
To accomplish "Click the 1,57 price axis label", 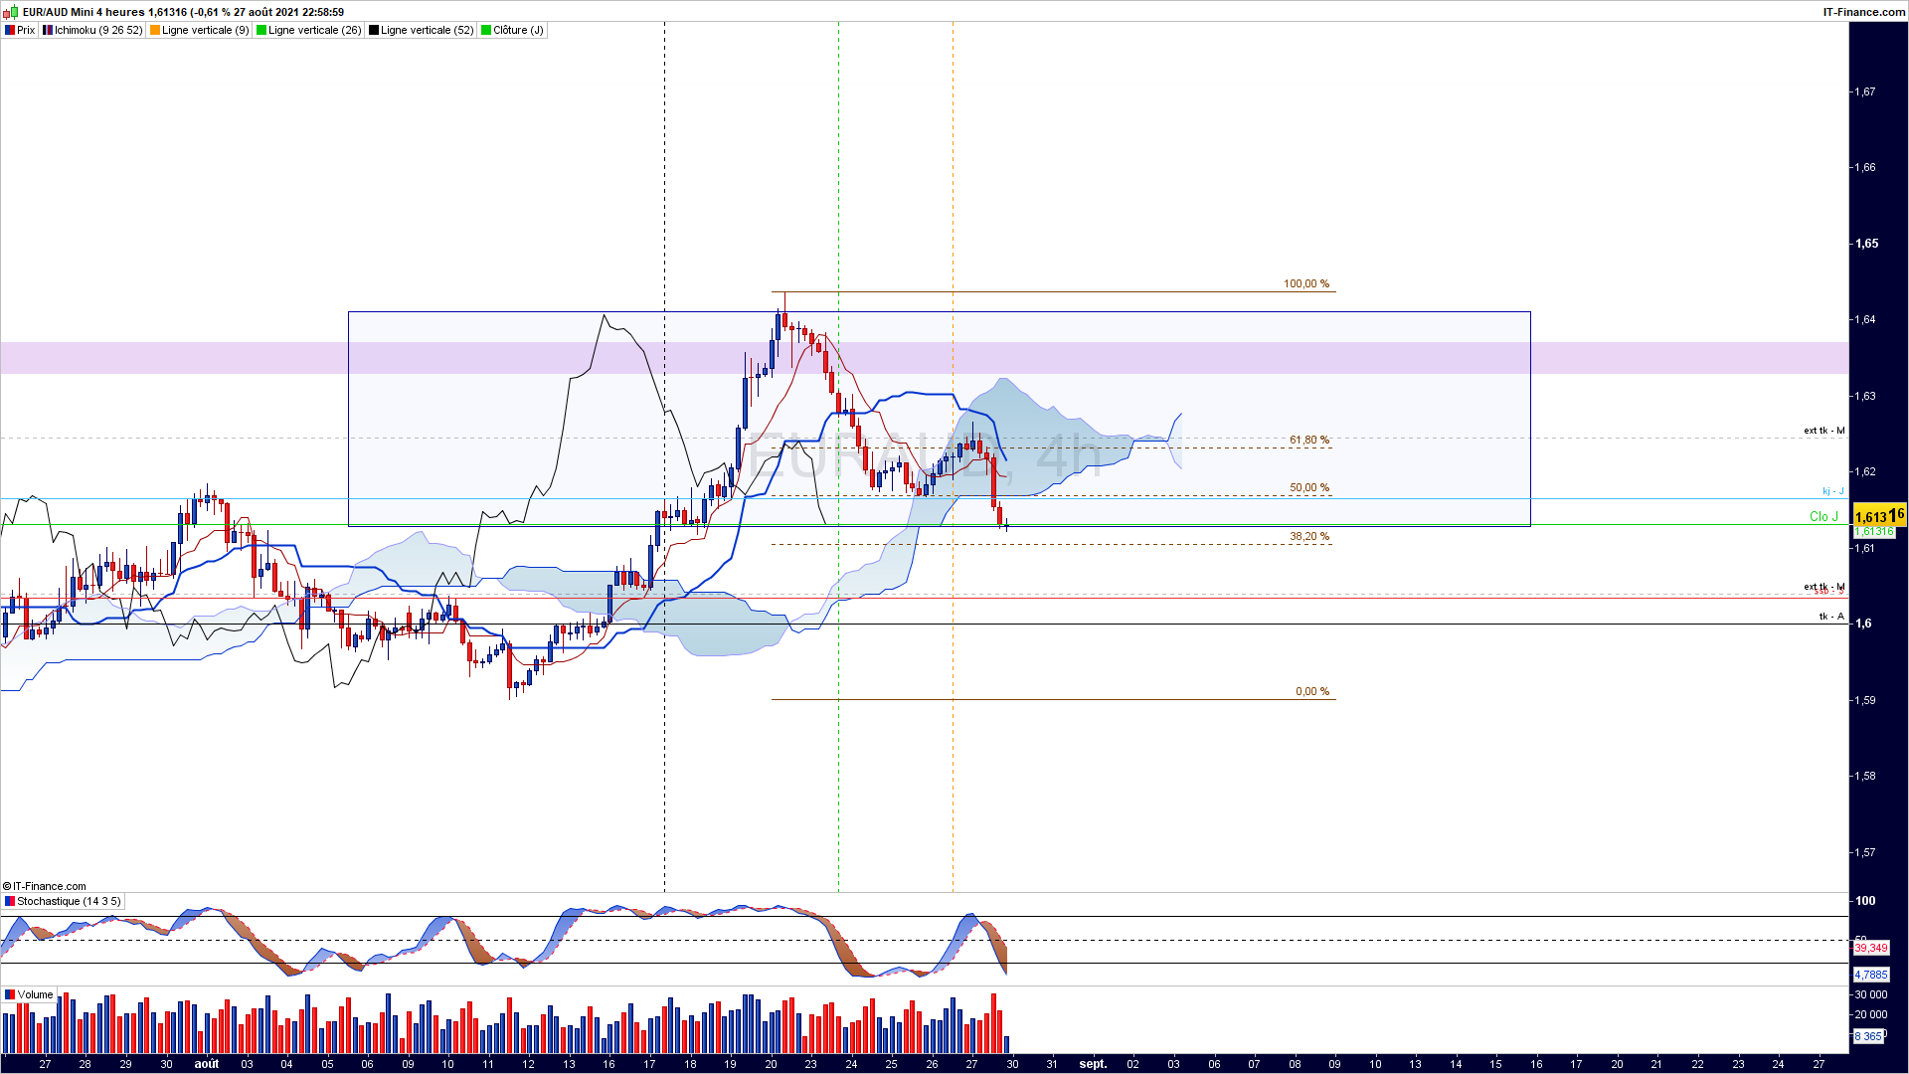I will tap(1866, 852).
